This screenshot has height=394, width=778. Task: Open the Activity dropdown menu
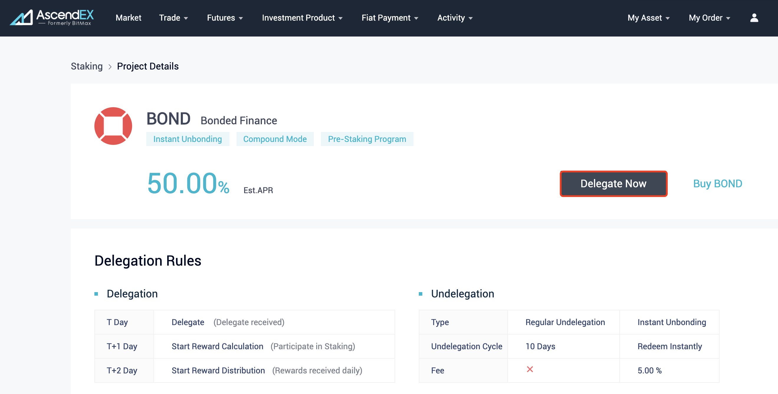click(454, 18)
